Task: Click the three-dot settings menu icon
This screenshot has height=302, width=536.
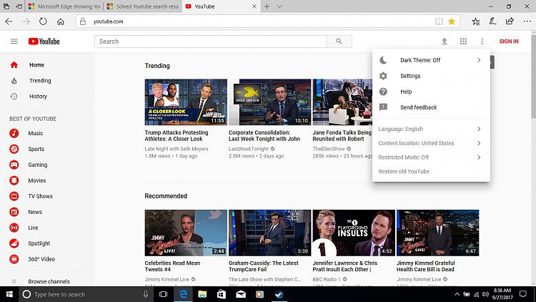Action: [482, 42]
